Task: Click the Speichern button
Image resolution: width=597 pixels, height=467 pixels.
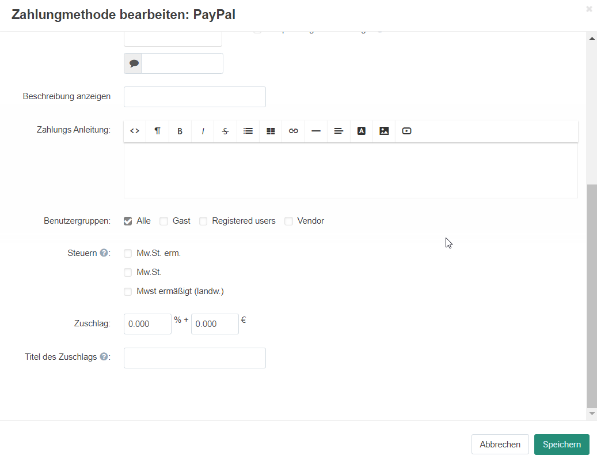Action: tap(561, 445)
